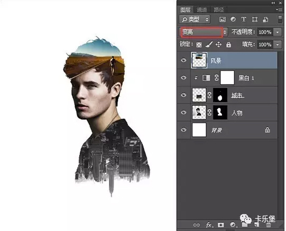
Task: Enable lock image pixels brush icon
Action: tap(209, 44)
